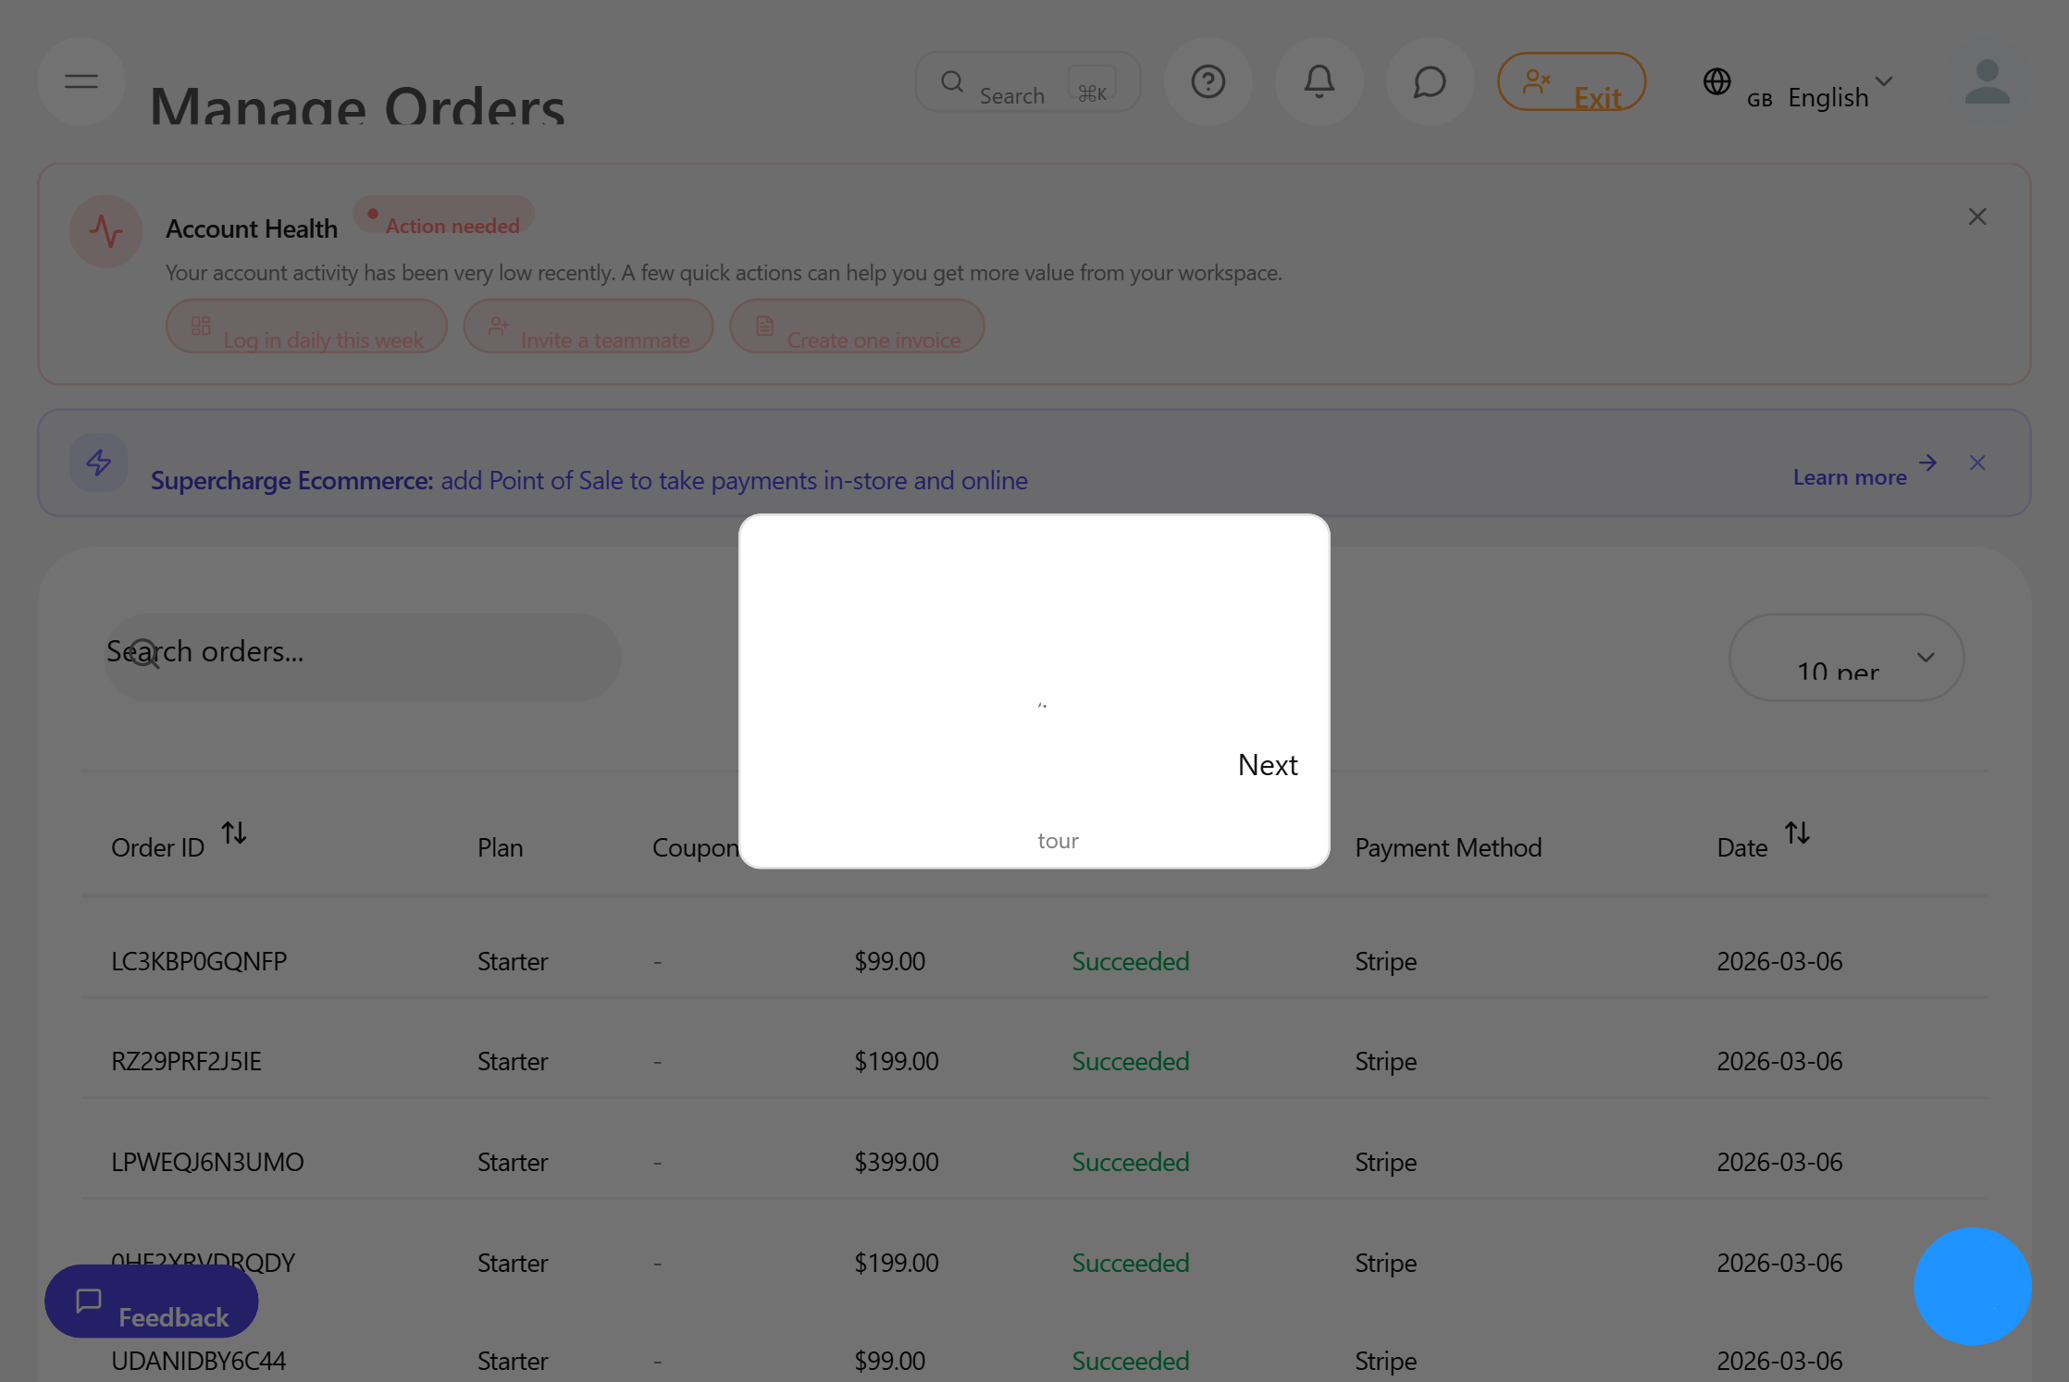Open the "10 per" page size dropdown
This screenshot has width=2069, height=1382.
(1845, 658)
